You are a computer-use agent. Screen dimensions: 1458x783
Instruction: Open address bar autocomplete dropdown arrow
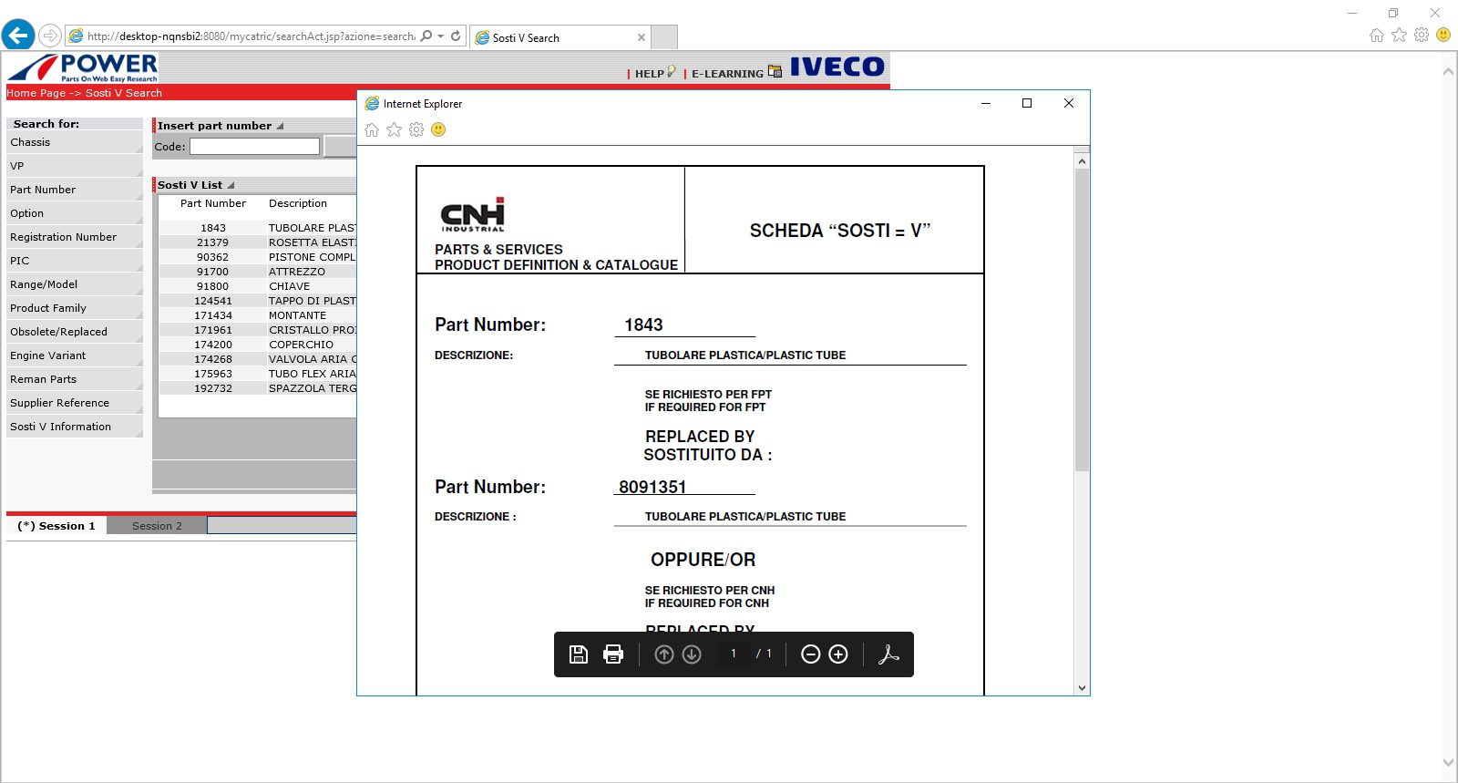(x=441, y=36)
